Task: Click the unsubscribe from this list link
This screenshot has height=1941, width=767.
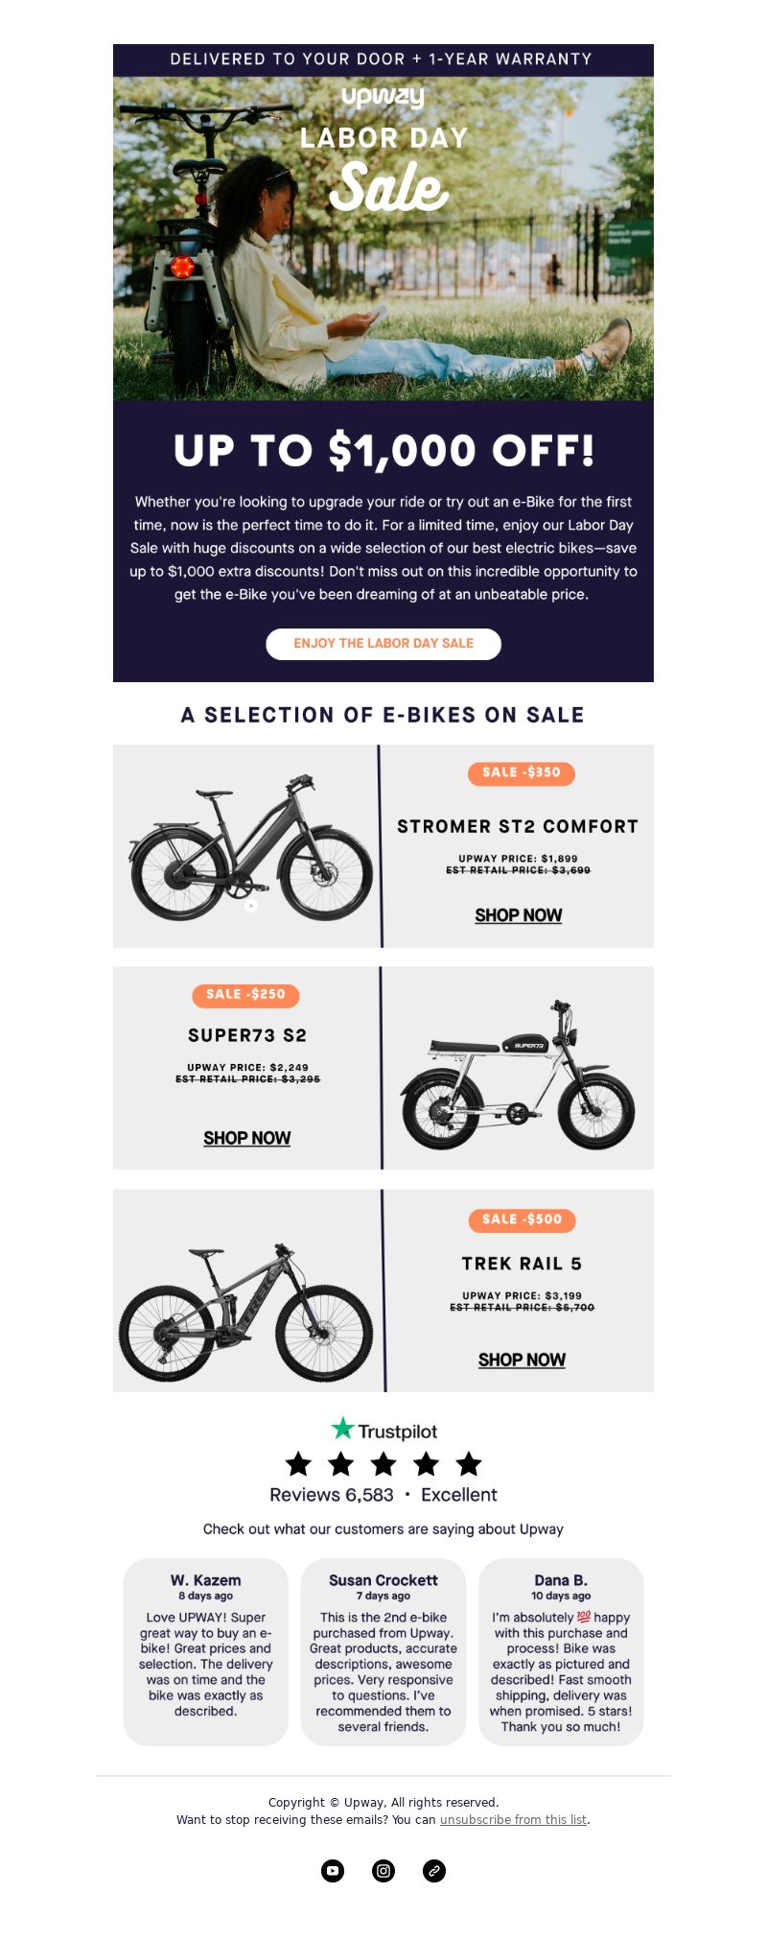Action: (x=513, y=1819)
